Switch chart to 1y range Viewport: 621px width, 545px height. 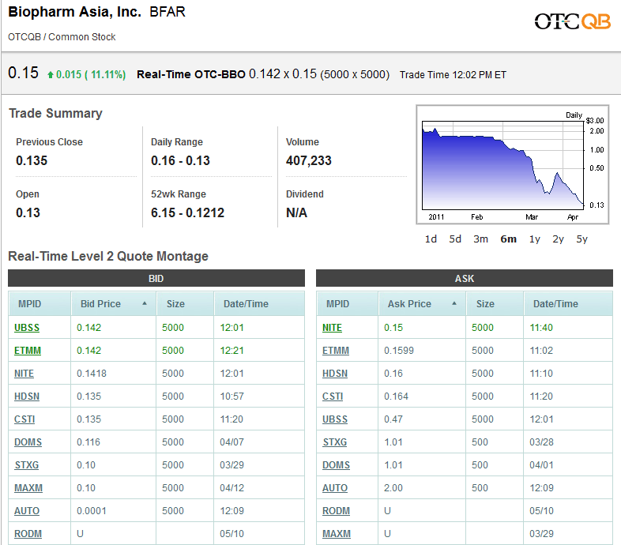535,239
